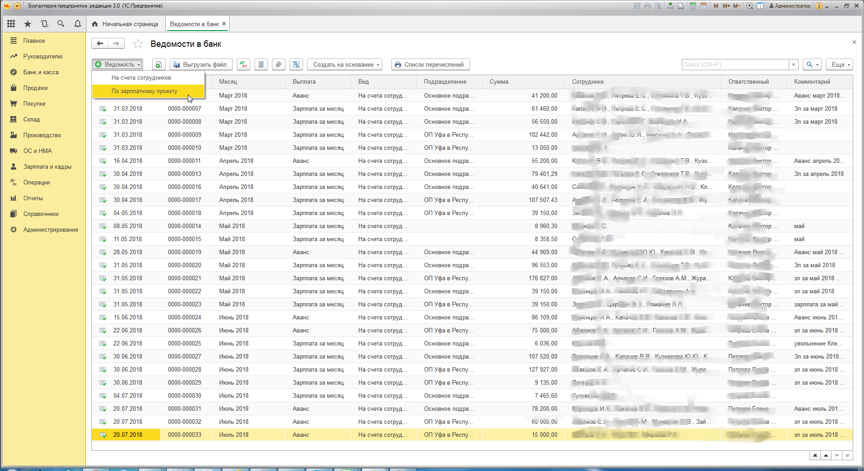The height and width of the screenshot is (471, 864).
Task: Click the M+ memory add button
Action: 726,6
